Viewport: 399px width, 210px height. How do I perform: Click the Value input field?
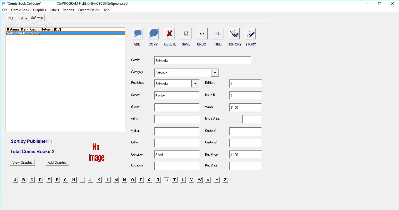click(x=246, y=107)
